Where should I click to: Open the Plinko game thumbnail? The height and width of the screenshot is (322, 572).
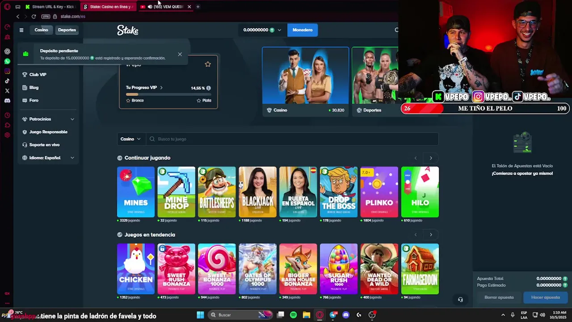tap(379, 192)
